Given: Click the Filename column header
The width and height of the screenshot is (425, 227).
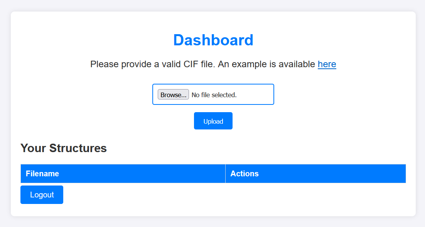Looking at the screenshot, I should [x=123, y=174].
